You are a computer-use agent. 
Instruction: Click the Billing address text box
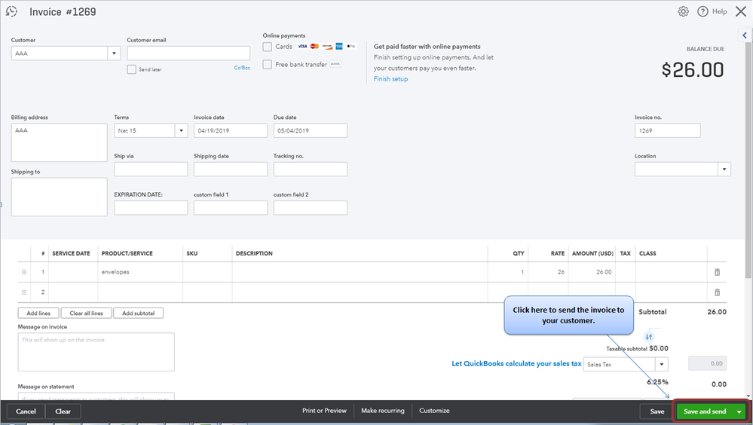coord(59,142)
